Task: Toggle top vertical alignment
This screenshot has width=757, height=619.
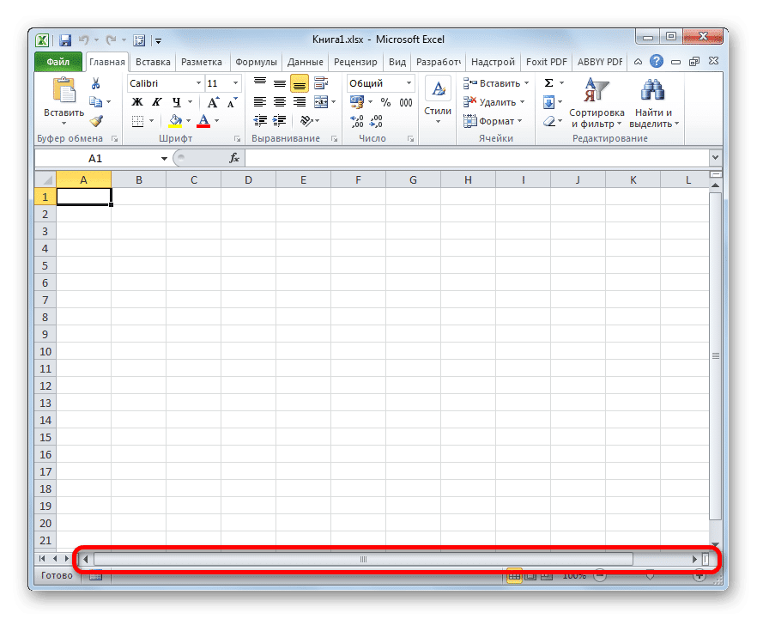Action: pyautogui.click(x=260, y=83)
